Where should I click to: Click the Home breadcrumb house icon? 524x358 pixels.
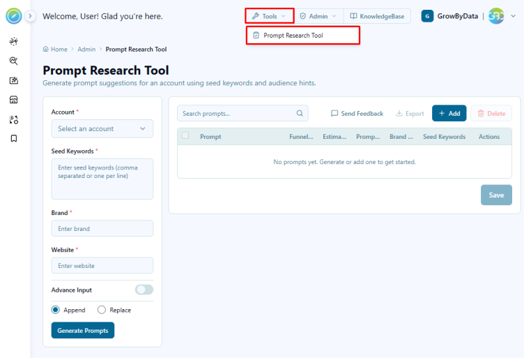(x=46, y=49)
